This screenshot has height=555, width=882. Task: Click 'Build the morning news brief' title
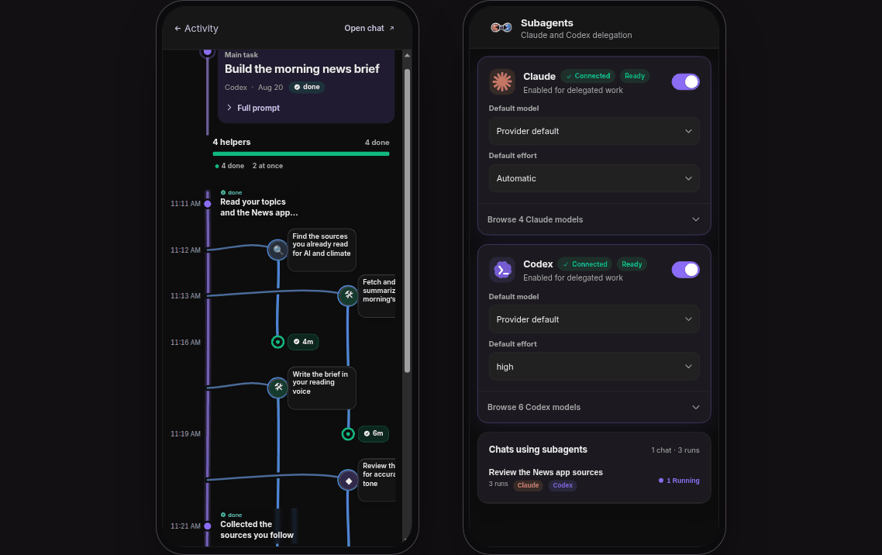pos(302,69)
